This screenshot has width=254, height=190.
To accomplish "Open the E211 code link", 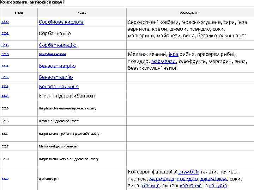I will (x=5, y=65).
